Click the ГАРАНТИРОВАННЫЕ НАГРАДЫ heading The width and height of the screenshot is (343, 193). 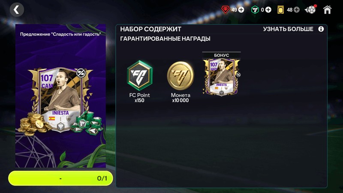tap(165, 39)
